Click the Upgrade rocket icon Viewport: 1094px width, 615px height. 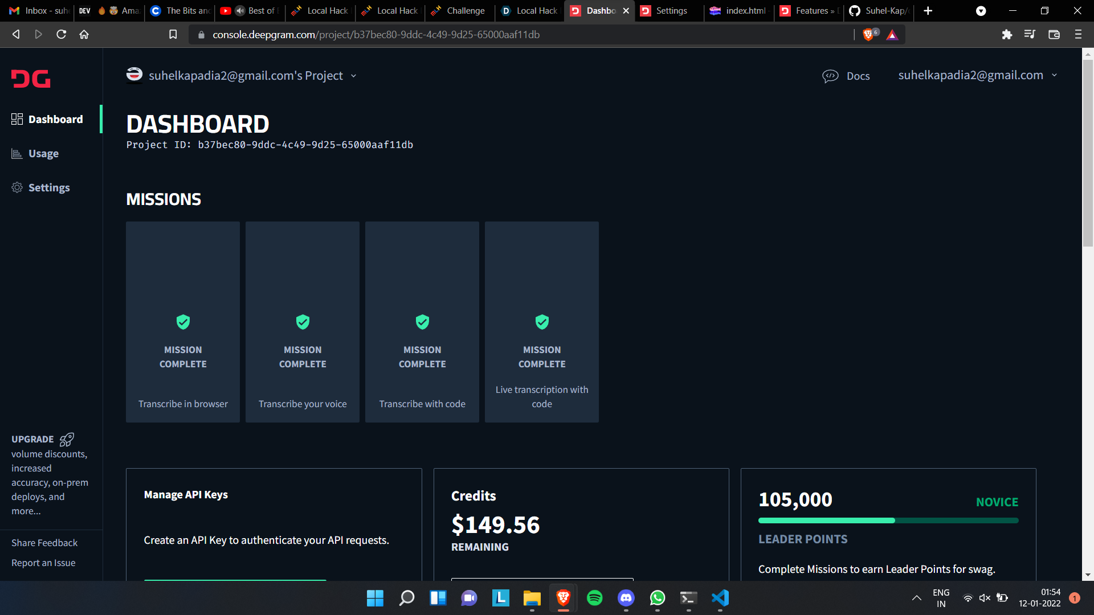[67, 439]
